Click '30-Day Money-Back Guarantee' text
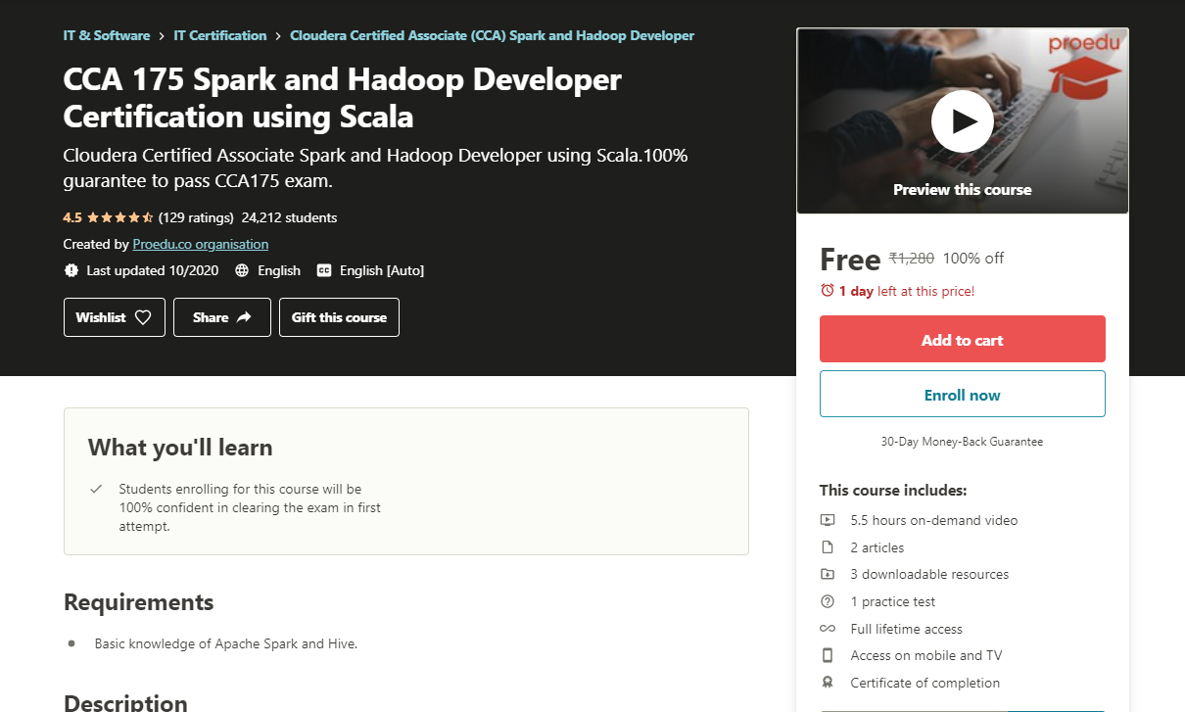This screenshot has width=1185, height=712. click(963, 442)
